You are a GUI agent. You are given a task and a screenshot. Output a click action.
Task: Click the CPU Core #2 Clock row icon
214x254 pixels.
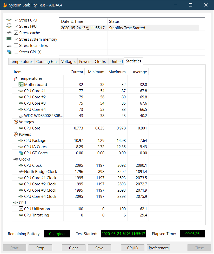(21, 184)
